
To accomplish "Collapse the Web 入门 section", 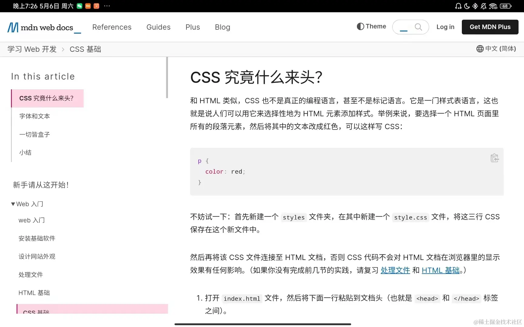I will 13,204.
